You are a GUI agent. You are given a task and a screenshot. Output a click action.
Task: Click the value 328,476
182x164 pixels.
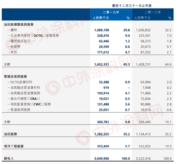click(x=103, y=36)
